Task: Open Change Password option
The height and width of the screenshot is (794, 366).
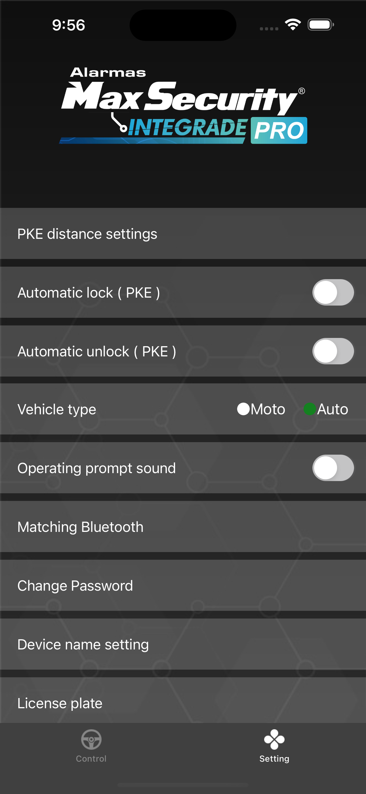Action: pos(183,585)
